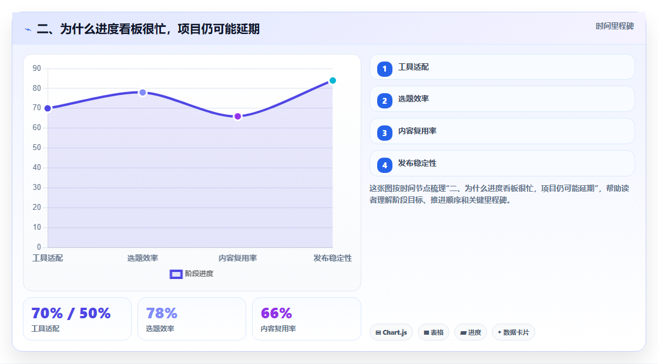Click the 发布稳定性 teal data point
Screen dimensions: 658x364
click(x=333, y=80)
